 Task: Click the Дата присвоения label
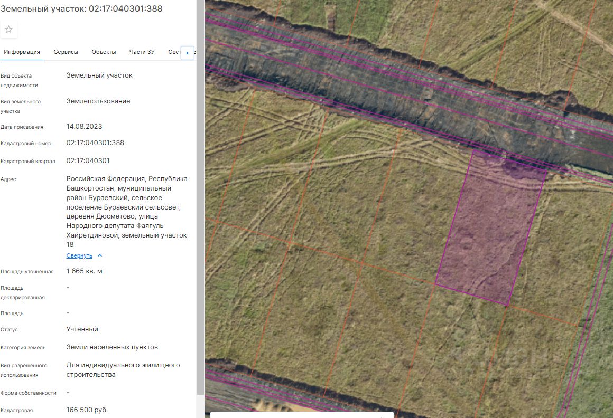[22, 127]
